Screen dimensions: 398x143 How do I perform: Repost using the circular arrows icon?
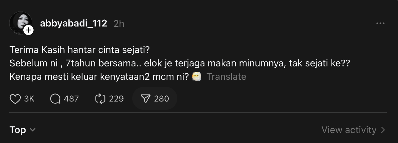(100, 99)
